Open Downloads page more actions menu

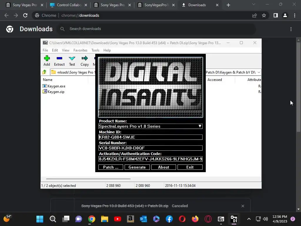tap(291, 29)
